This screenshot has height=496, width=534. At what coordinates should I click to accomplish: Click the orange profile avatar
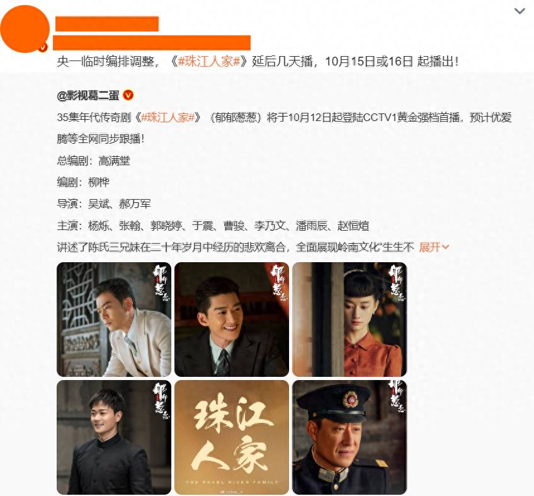(x=25, y=29)
